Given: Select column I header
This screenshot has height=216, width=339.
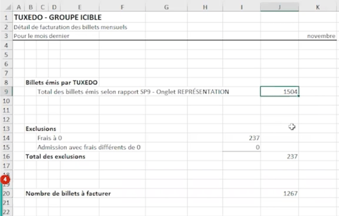Looking at the screenshot, I should click(x=241, y=7).
